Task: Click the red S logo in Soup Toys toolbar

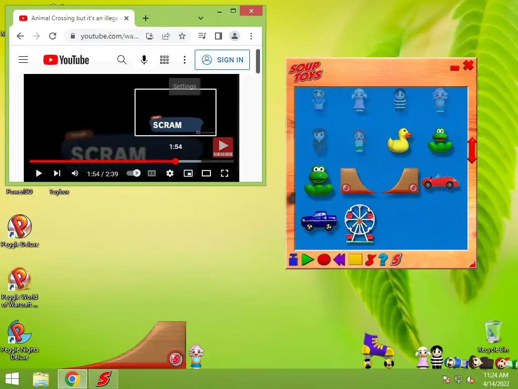Action: [396, 260]
